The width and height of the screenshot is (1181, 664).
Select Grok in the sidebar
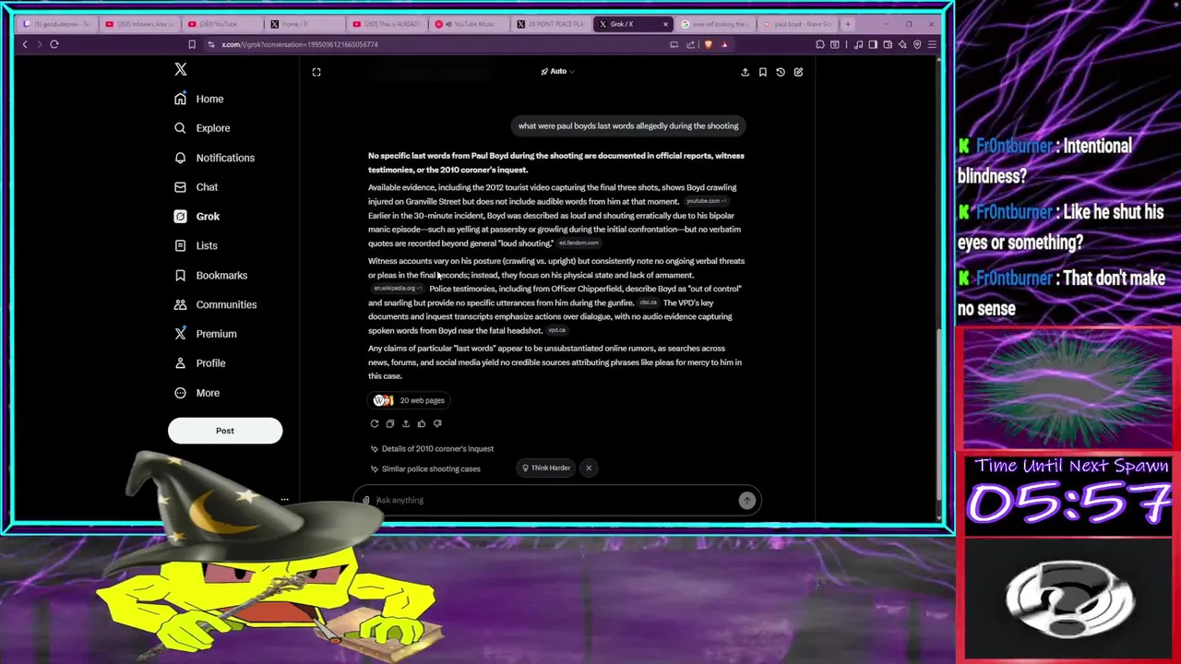tap(197, 217)
